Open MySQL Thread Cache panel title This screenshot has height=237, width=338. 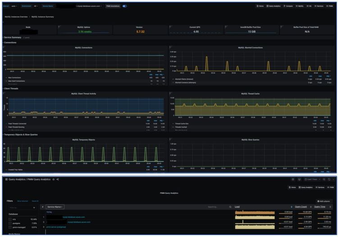250,94
